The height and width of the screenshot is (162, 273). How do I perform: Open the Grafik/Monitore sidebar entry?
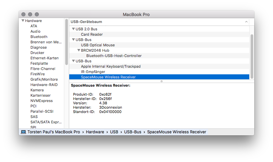44,79
